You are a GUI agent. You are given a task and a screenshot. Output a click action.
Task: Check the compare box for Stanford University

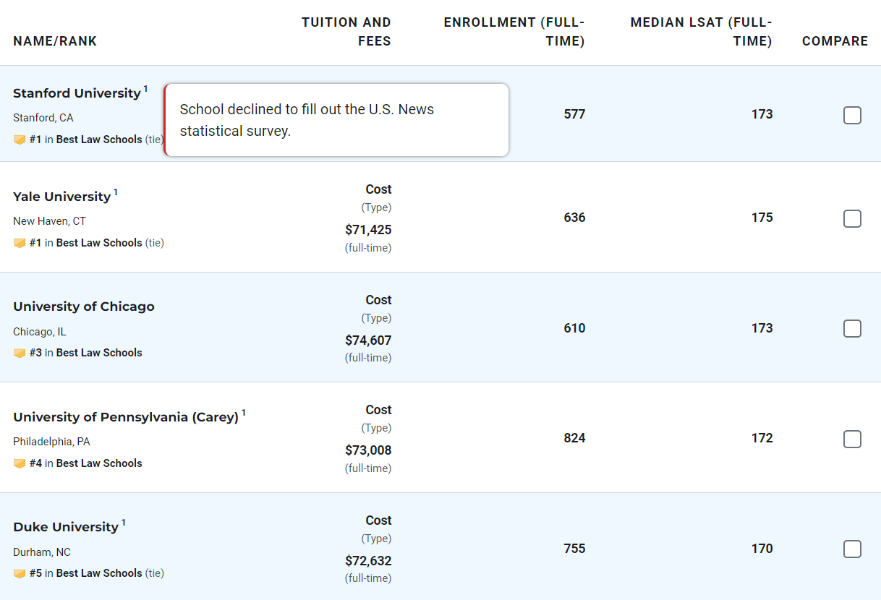(x=852, y=115)
